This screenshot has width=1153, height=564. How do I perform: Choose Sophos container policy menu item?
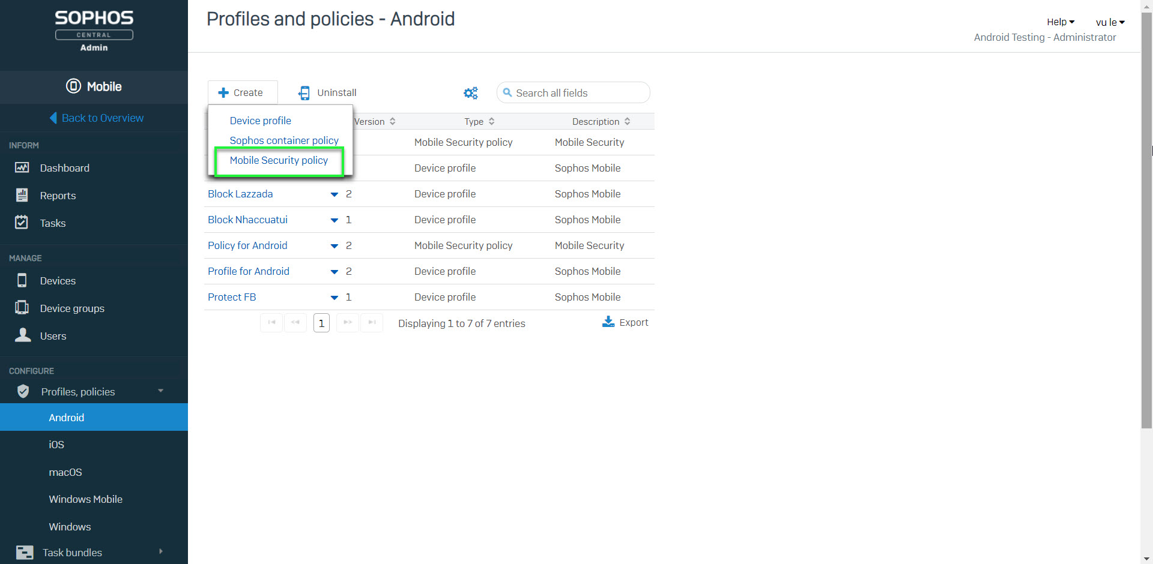(284, 140)
